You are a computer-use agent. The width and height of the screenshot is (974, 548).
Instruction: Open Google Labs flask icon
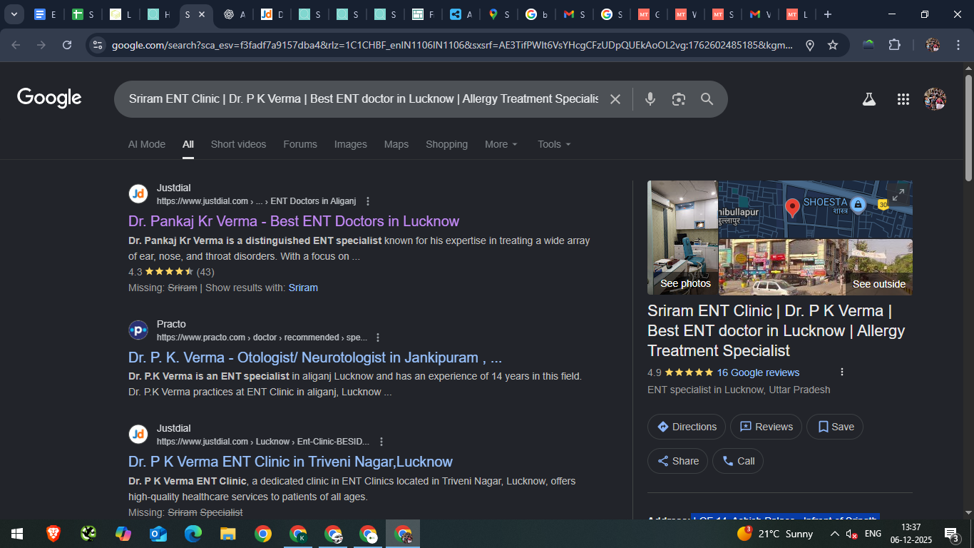click(x=868, y=99)
